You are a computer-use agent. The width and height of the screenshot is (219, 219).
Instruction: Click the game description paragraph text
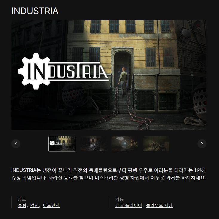click(x=109, y=174)
